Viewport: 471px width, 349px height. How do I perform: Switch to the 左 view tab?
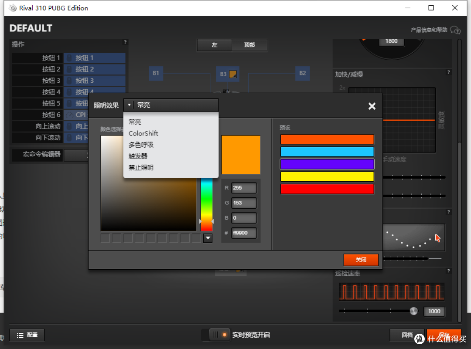pos(215,45)
